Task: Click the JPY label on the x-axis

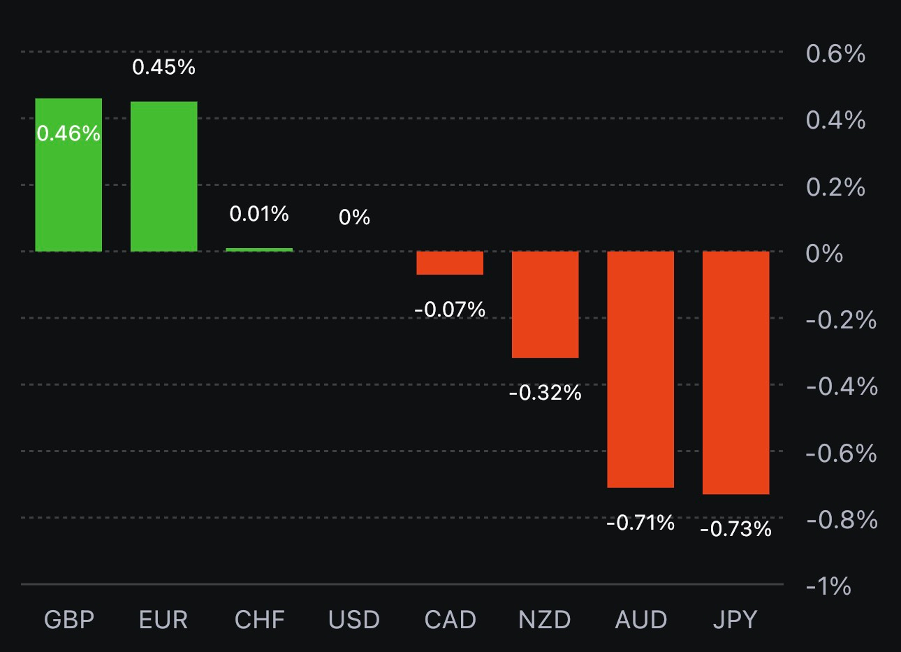Action: click(735, 620)
